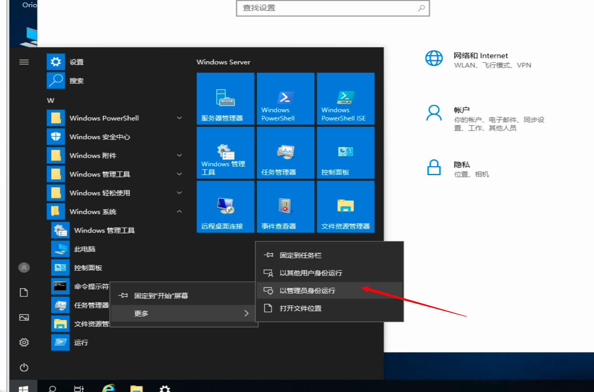Screen dimensions: 594x392
Task: Expand the Windows 附件 folder
Action: [180, 155]
